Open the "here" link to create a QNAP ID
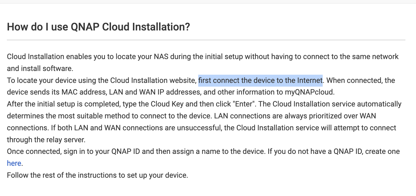This screenshot has width=416, height=196. coord(14,163)
